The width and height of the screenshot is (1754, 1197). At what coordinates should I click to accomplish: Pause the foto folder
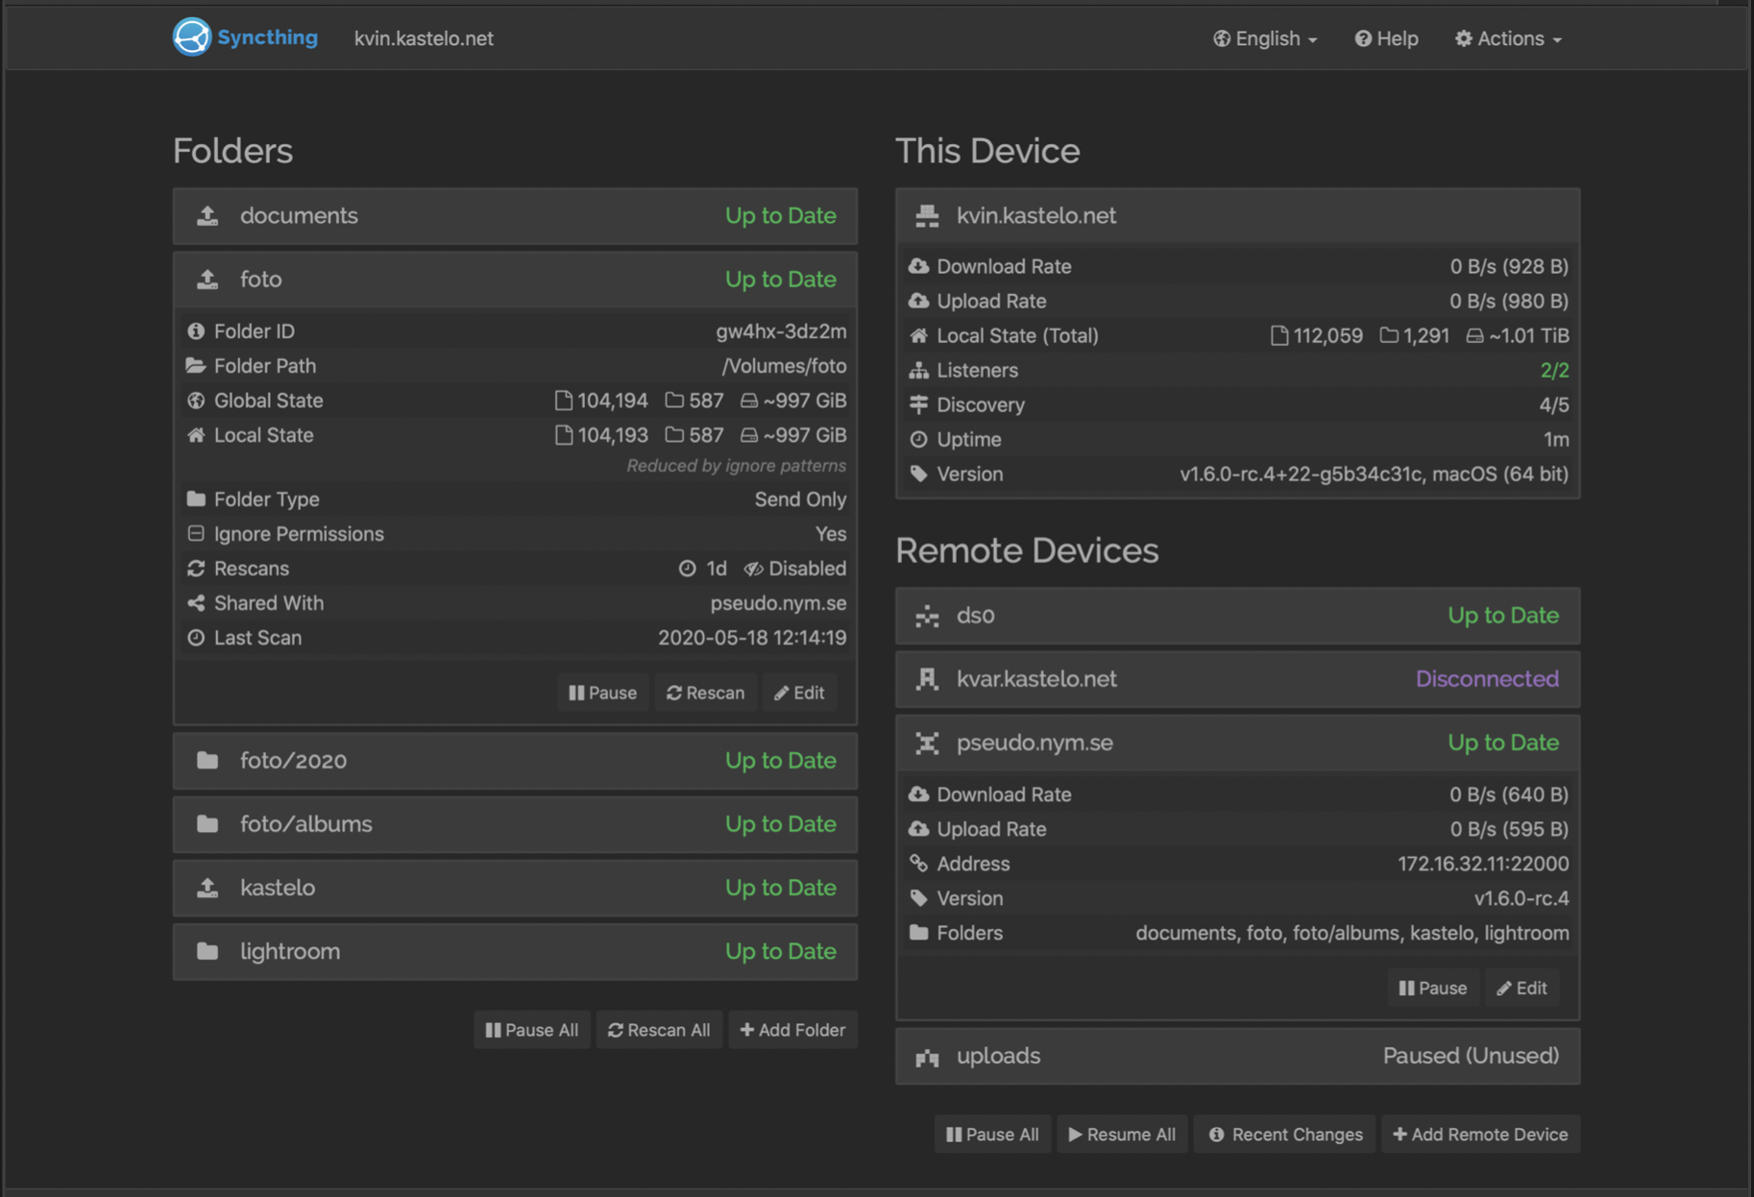coord(602,693)
